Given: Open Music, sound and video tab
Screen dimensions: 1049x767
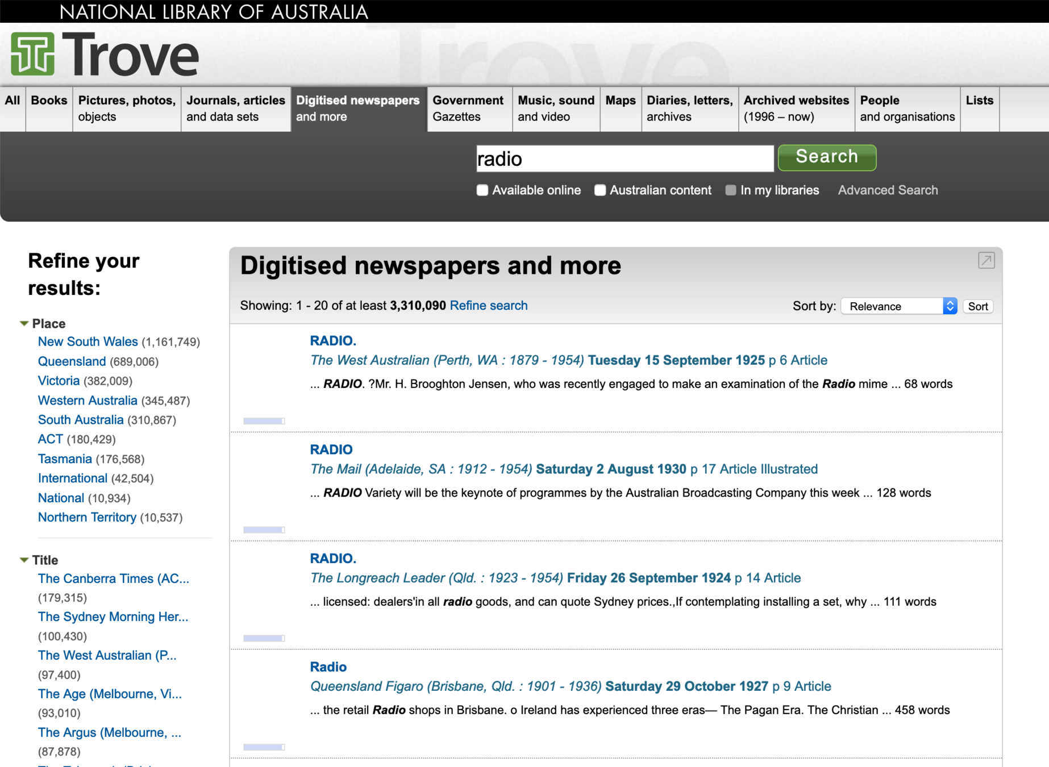Looking at the screenshot, I should (556, 109).
